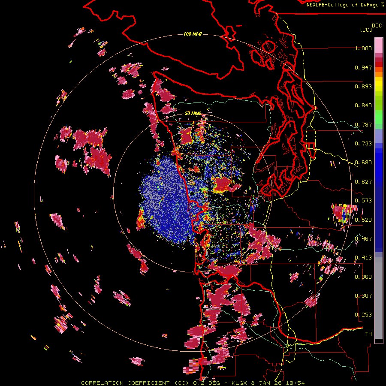The width and height of the screenshot is (386, 386).
Task: Click the 0.307 legend value
Action: click(363, 296)
